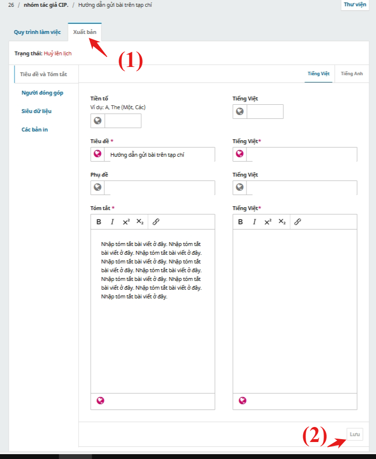
Task: Toggle italic in Tiếng Việt abstract editor
Action: coord(254,222)
